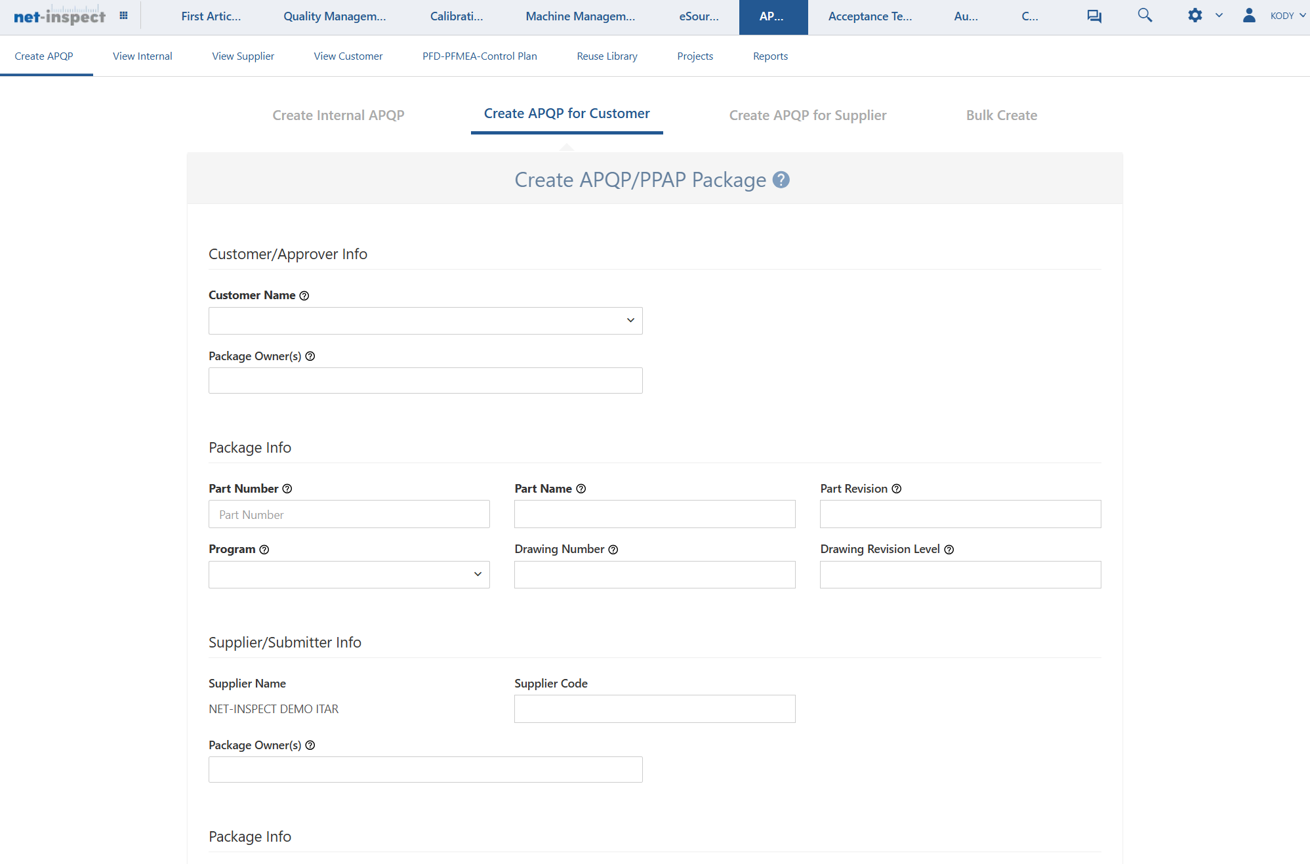1310x864 pixels.
Task: Click Drawing Revision Level help icon
Action: tap(949, 550)
